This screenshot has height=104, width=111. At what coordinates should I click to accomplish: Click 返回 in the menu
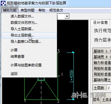29,74
